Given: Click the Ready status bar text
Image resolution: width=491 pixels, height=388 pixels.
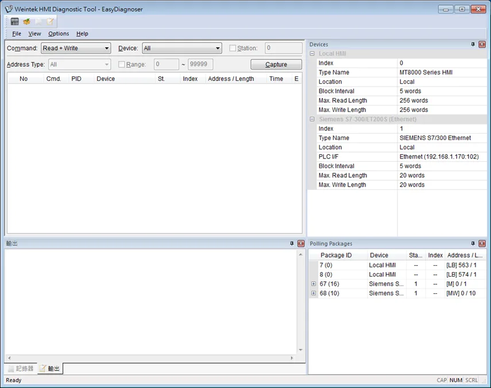Looking at the screenshot, I should point(14,380).
